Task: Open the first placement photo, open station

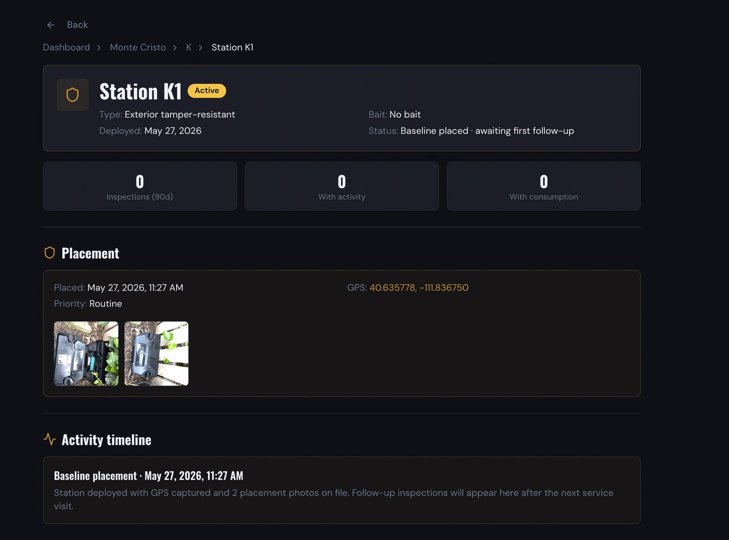Action: (x=86, y=353)
